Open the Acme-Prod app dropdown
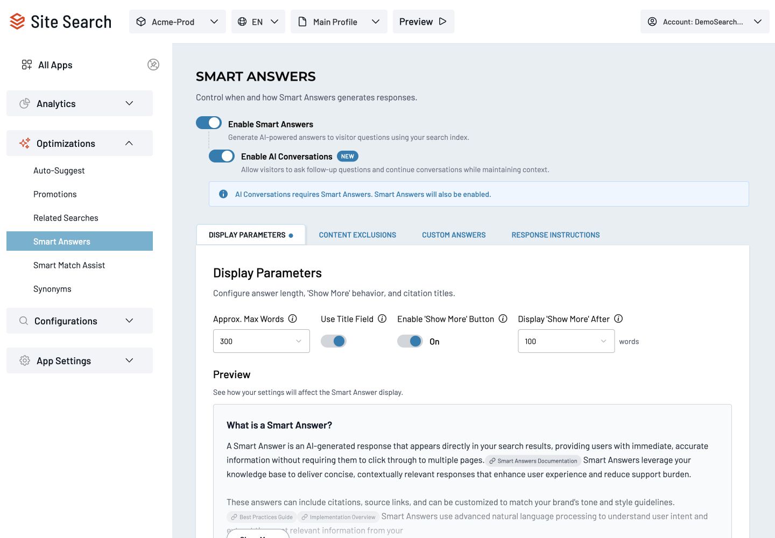Image resolution: width=775 pixels, height=538 pixels. (x=178, y=22)
